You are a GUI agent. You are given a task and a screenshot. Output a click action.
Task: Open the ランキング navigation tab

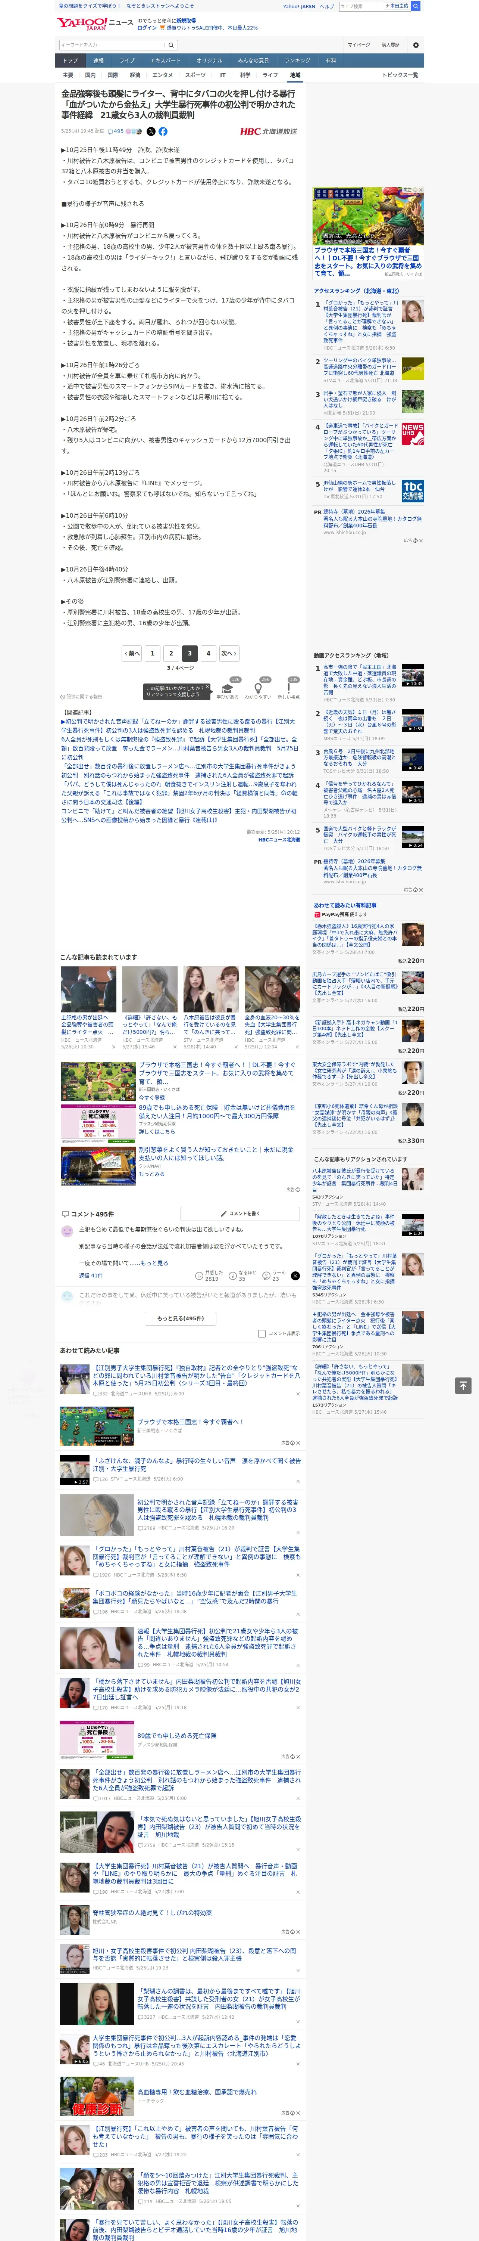pyautogui.click(x=297, y=61)
